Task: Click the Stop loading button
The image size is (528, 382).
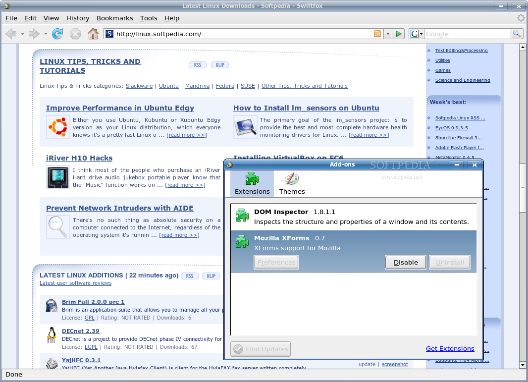Action: click(75, 34)
